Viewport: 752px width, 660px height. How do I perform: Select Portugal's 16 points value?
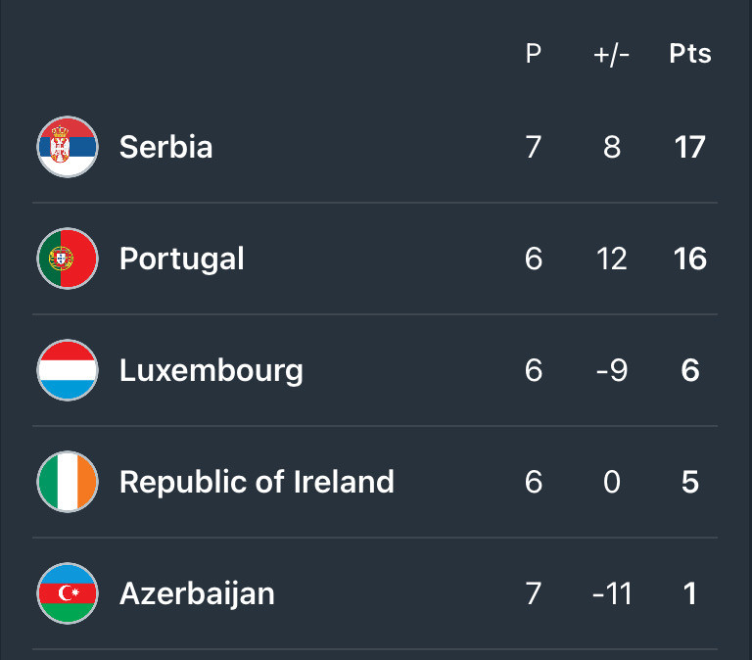690,259
